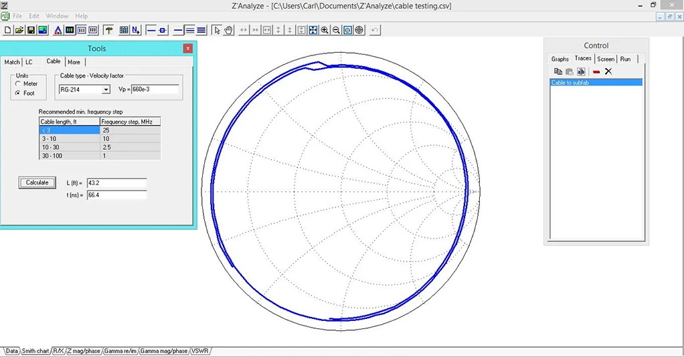Select the triple thick lines width icon
Screen dimensions: 684x357
[201, 30]
